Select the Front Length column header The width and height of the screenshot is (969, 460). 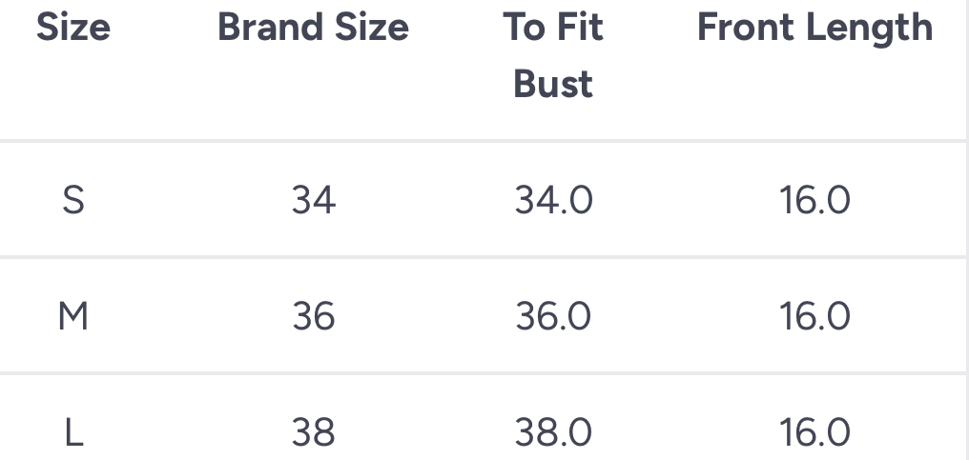pos(814,28)
